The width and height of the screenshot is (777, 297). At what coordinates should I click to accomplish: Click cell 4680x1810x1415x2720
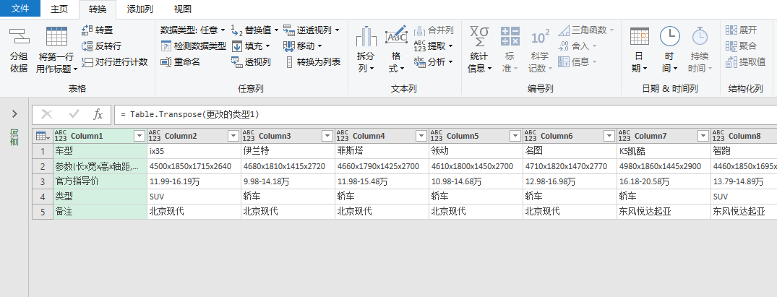pyautogui.click(x=288, y=166)
